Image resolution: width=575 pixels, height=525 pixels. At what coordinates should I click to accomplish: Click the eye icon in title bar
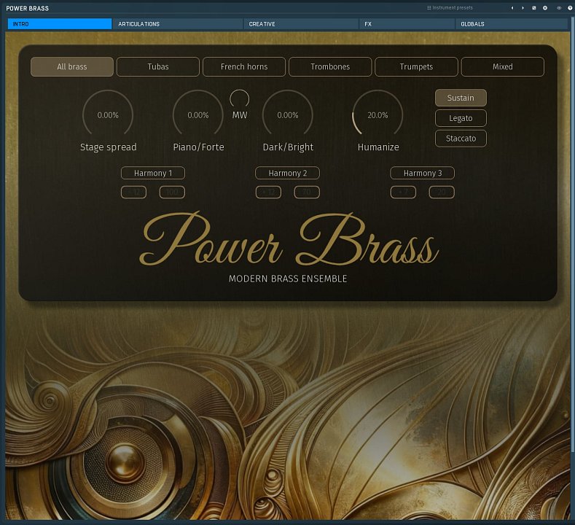pos(559,8)
